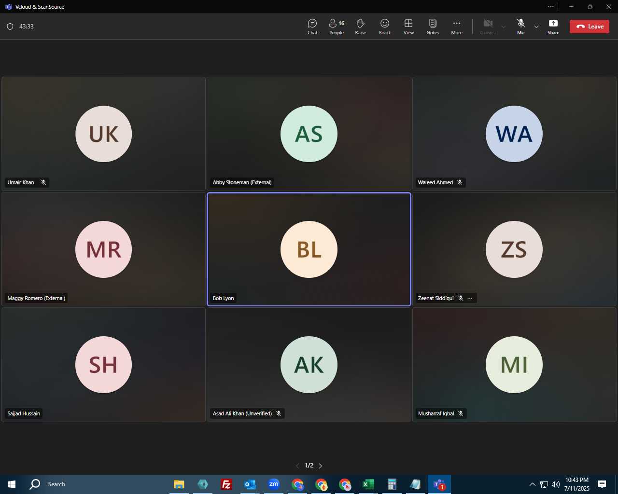Go to next participants page

tap(320, 466)
